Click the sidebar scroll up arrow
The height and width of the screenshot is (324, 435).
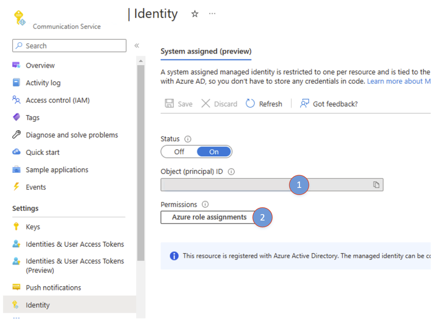click(x=140, y=61)
